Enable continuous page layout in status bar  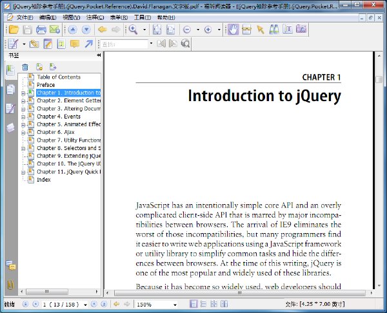click(x=204, y=304)
